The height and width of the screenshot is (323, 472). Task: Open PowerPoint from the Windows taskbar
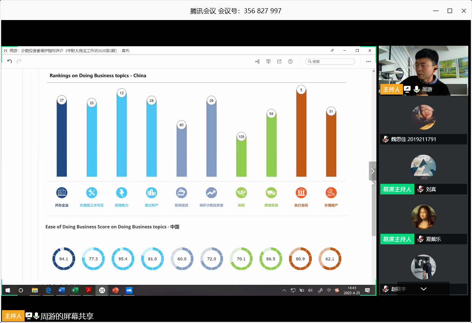[x=115, y=290]
